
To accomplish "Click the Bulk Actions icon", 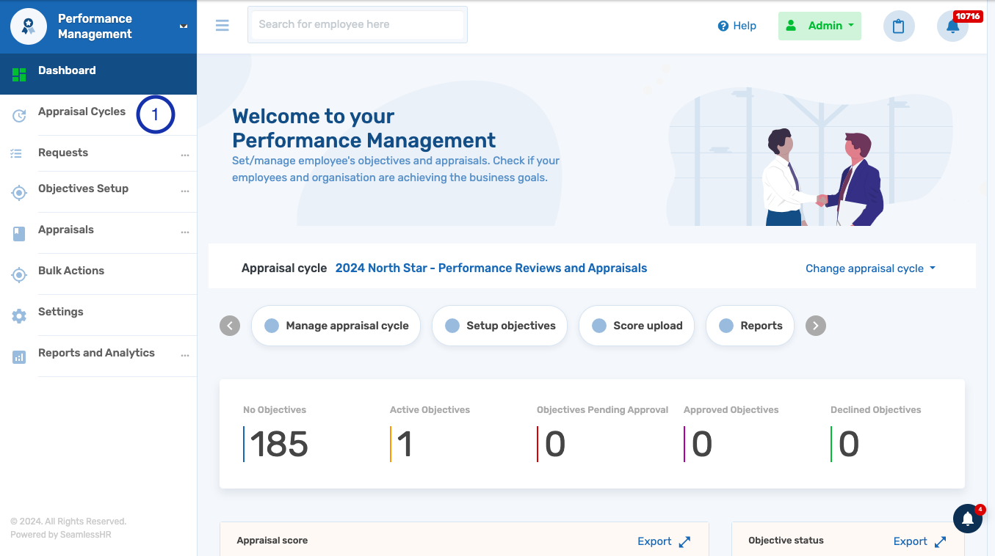I will tap(19, 274).
